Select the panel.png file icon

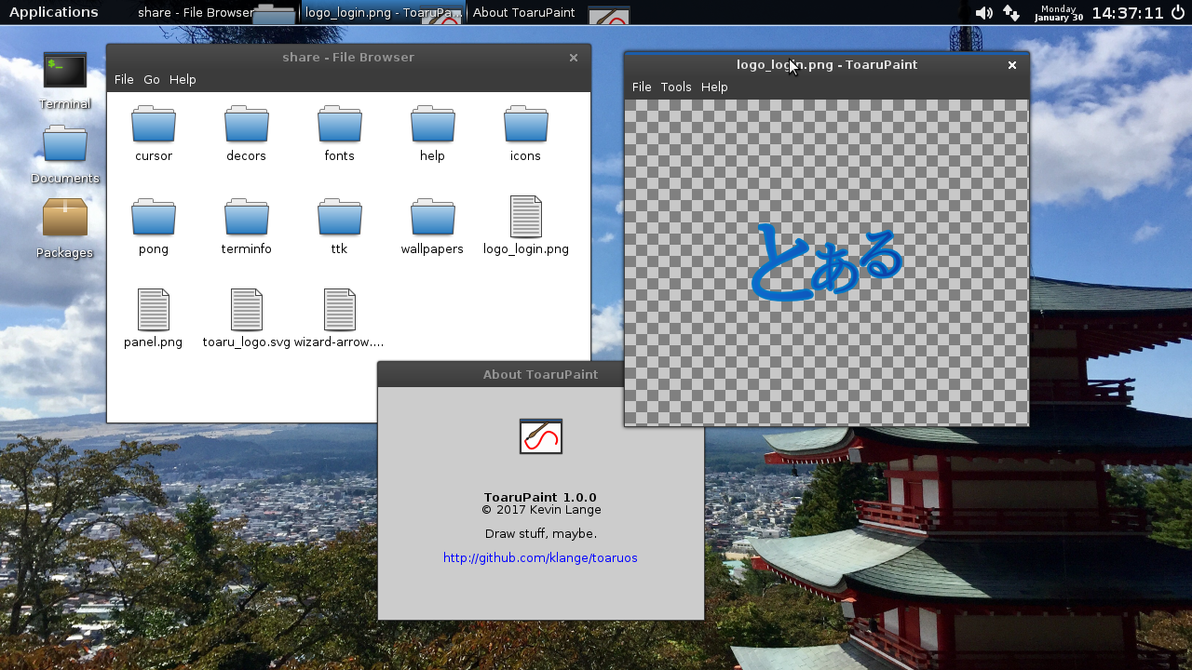pos(154,311)
